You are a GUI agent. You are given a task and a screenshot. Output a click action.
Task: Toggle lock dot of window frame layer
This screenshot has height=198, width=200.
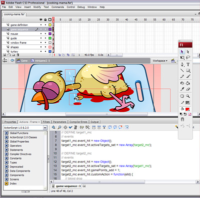pos(45,43)
